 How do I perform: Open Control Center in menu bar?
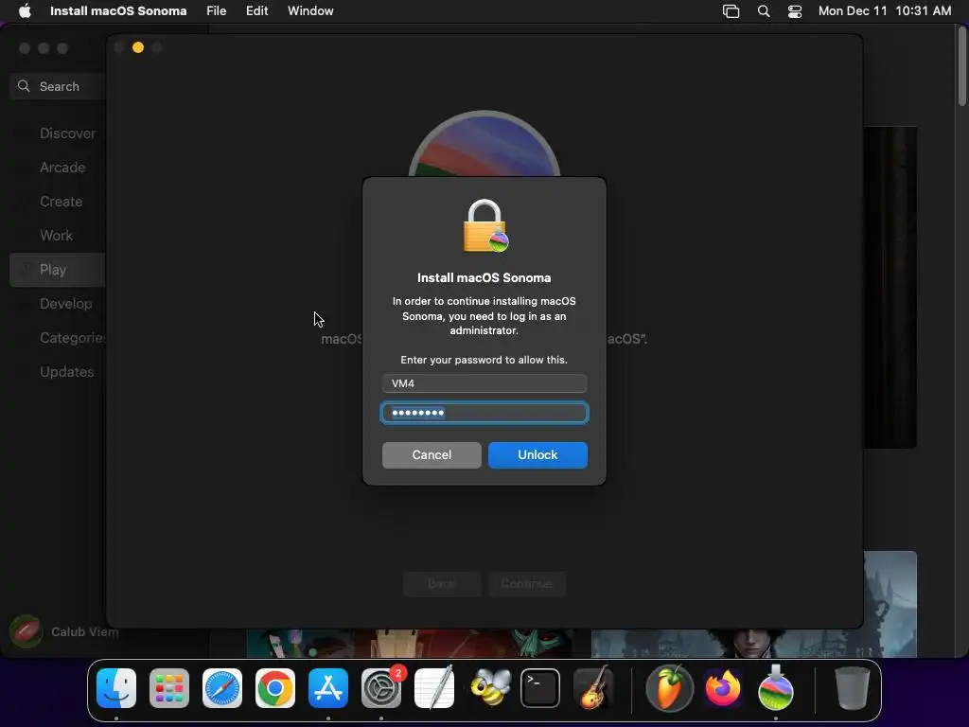[x=795, y=11]
